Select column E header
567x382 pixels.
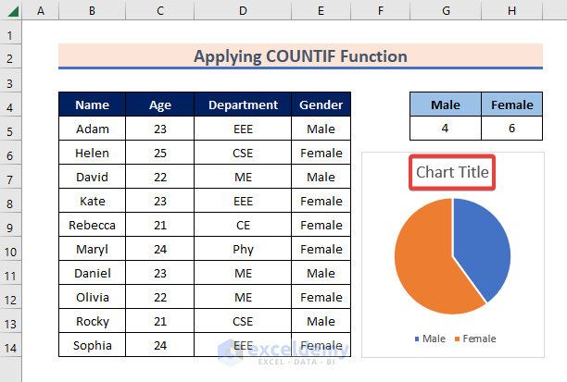pos(321,10)
